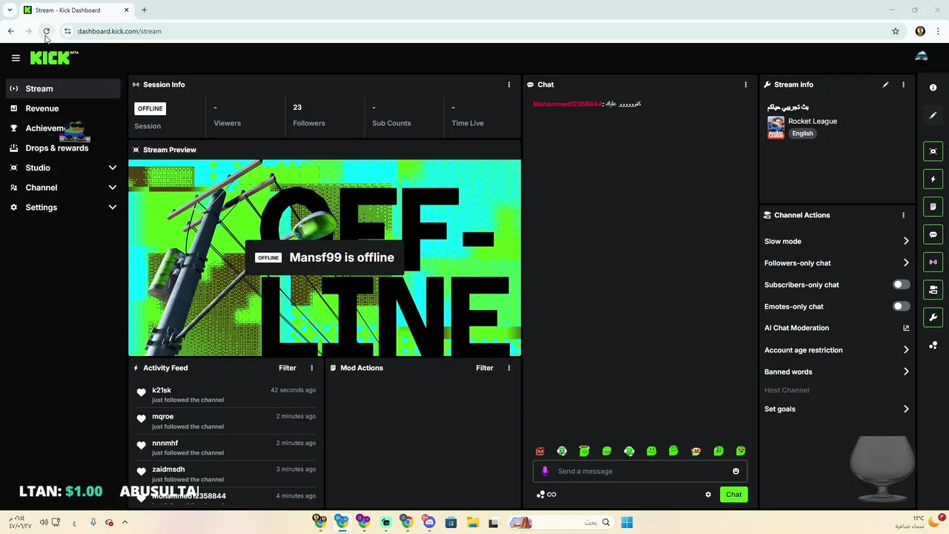949x534 pixels.
Task: Open browser tab list dropdown
Action: coord(10,10)
